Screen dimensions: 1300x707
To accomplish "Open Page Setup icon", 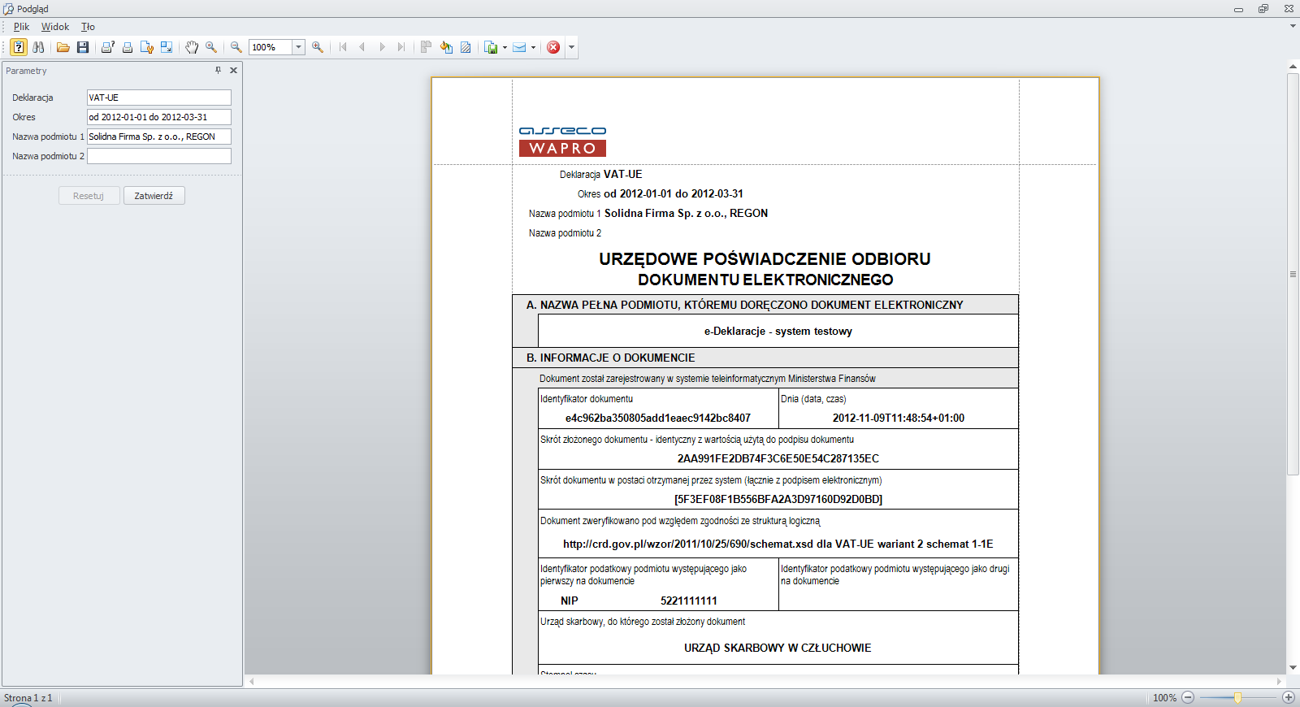I will 147,47.
